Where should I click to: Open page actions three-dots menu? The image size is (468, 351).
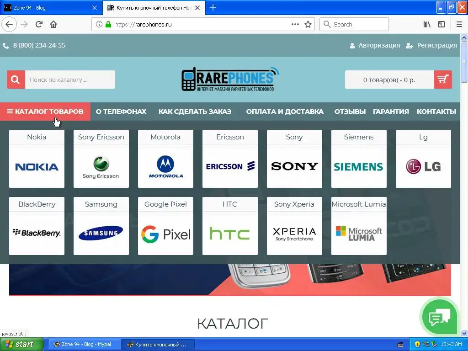click(295, 25)
